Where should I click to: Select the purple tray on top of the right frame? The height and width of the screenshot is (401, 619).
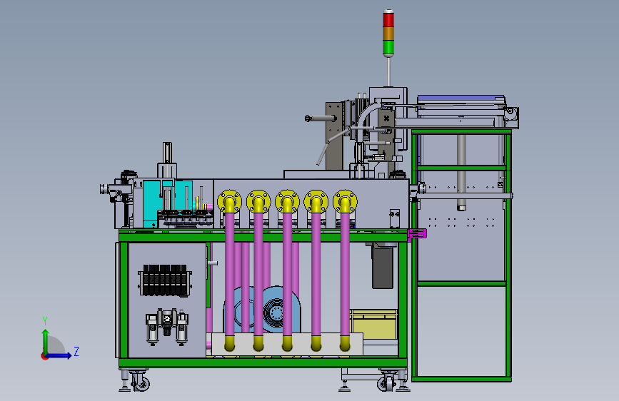[x=461, y=98]
